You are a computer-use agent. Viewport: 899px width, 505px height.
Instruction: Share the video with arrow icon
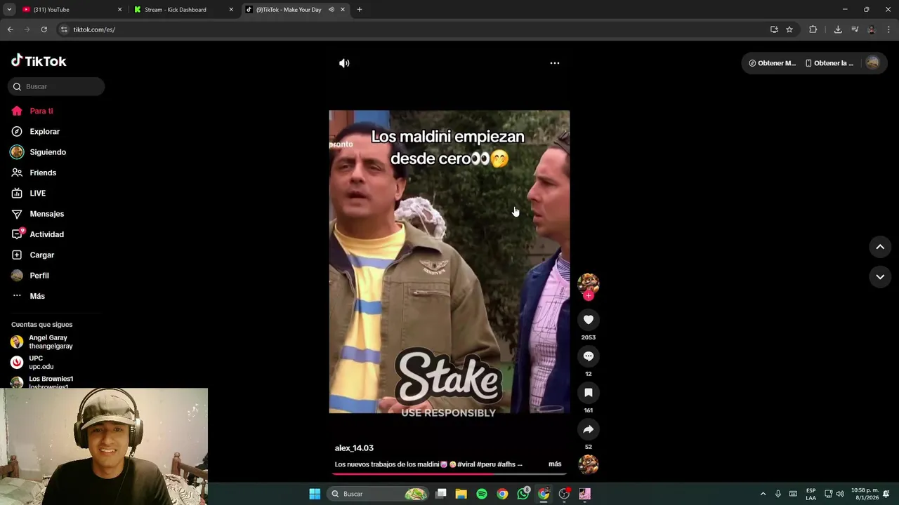589,429
